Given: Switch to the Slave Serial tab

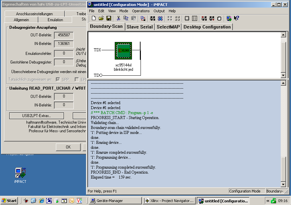Looking at the screenshot, I should [x=140, y=27].
